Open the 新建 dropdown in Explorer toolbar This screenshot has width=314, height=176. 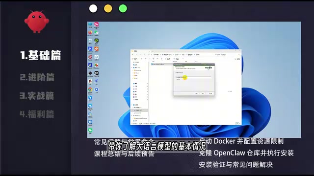tap(135, 59)
